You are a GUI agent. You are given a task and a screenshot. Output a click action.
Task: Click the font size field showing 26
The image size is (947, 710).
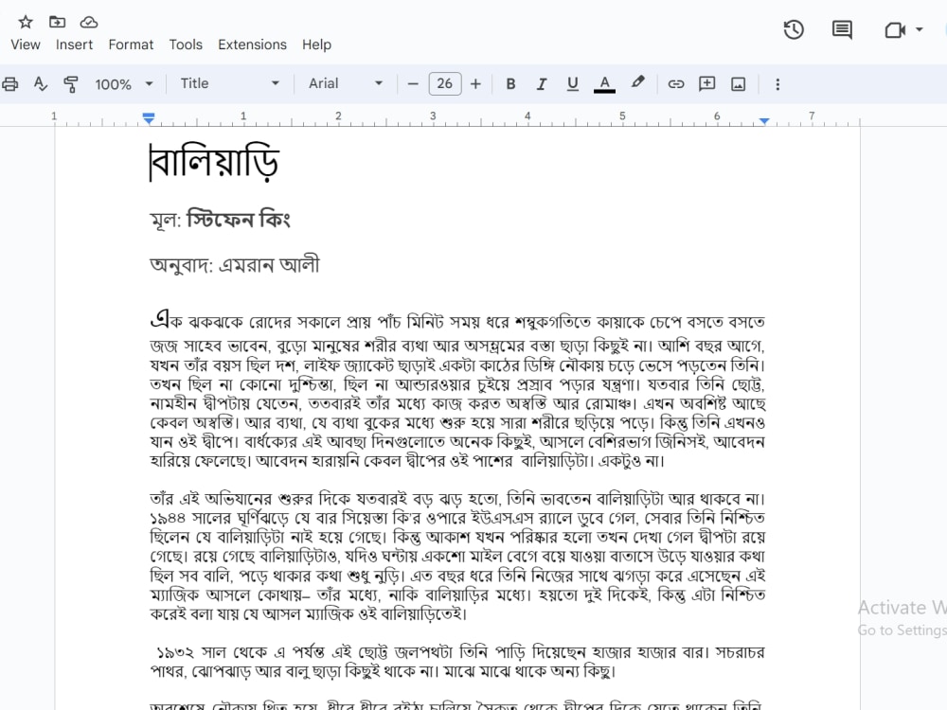444,83
